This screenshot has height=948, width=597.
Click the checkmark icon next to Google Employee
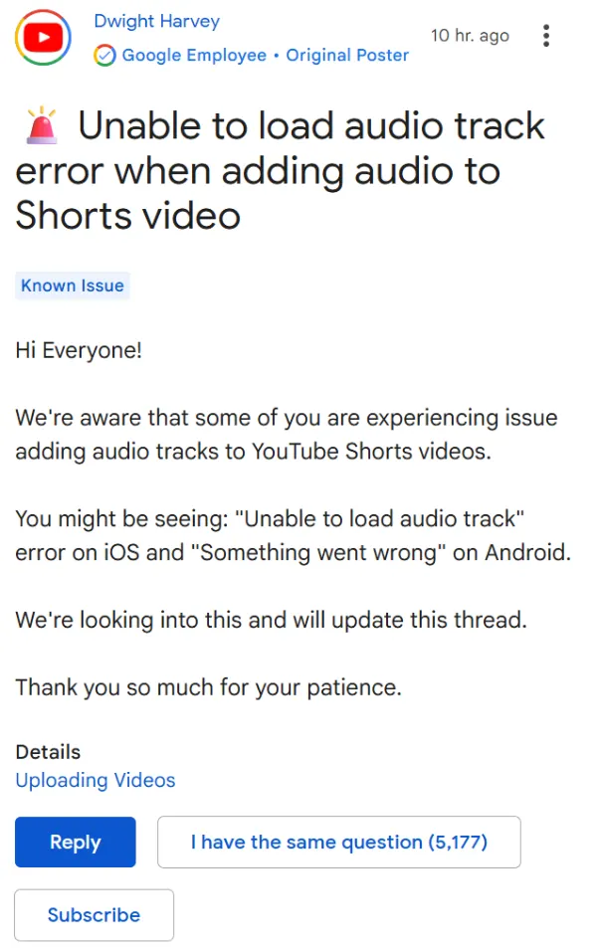click(104, 56)
